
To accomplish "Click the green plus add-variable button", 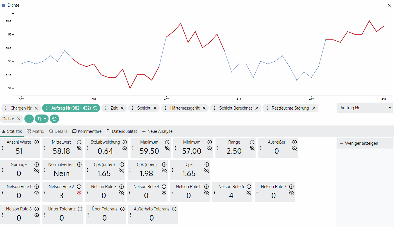I will pyautogui.click(x=29, y=119).
